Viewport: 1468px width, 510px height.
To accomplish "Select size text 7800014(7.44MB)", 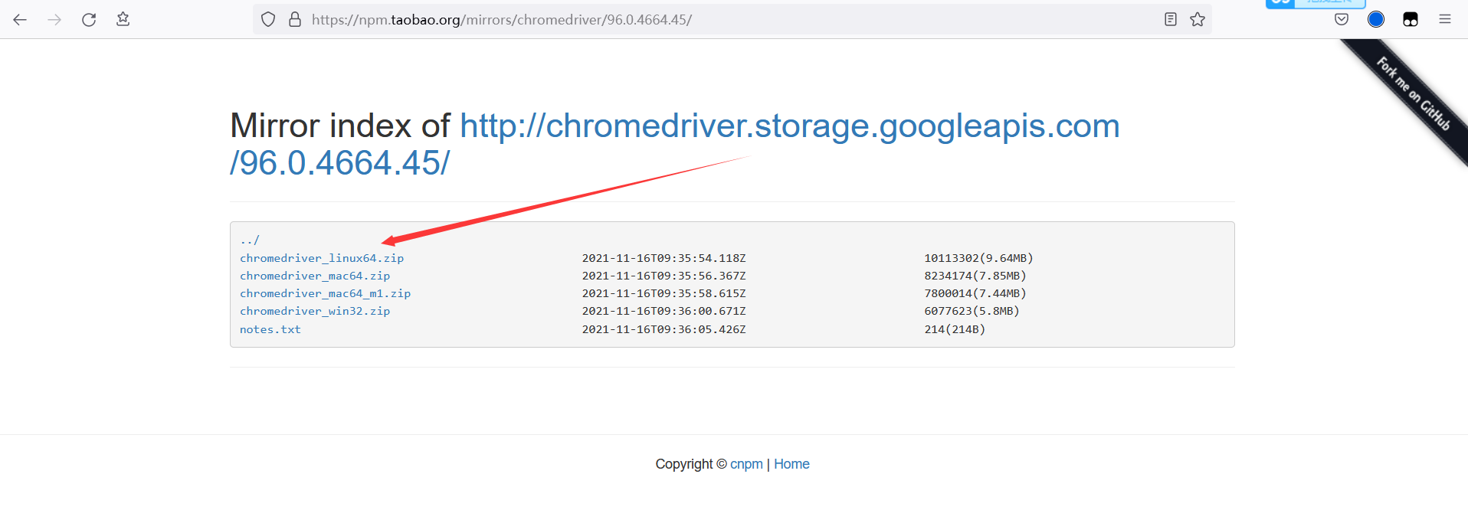I will tap(975, 293).
